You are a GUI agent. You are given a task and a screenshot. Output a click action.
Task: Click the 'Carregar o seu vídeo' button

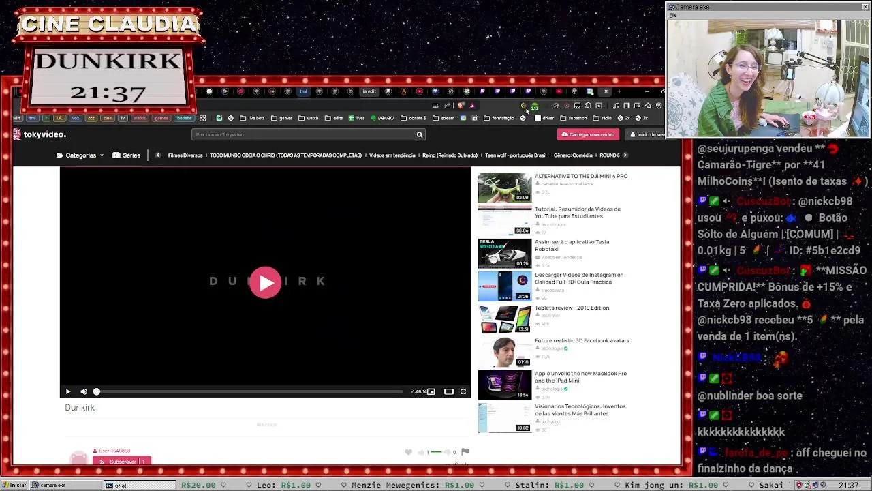coord(588,134)
